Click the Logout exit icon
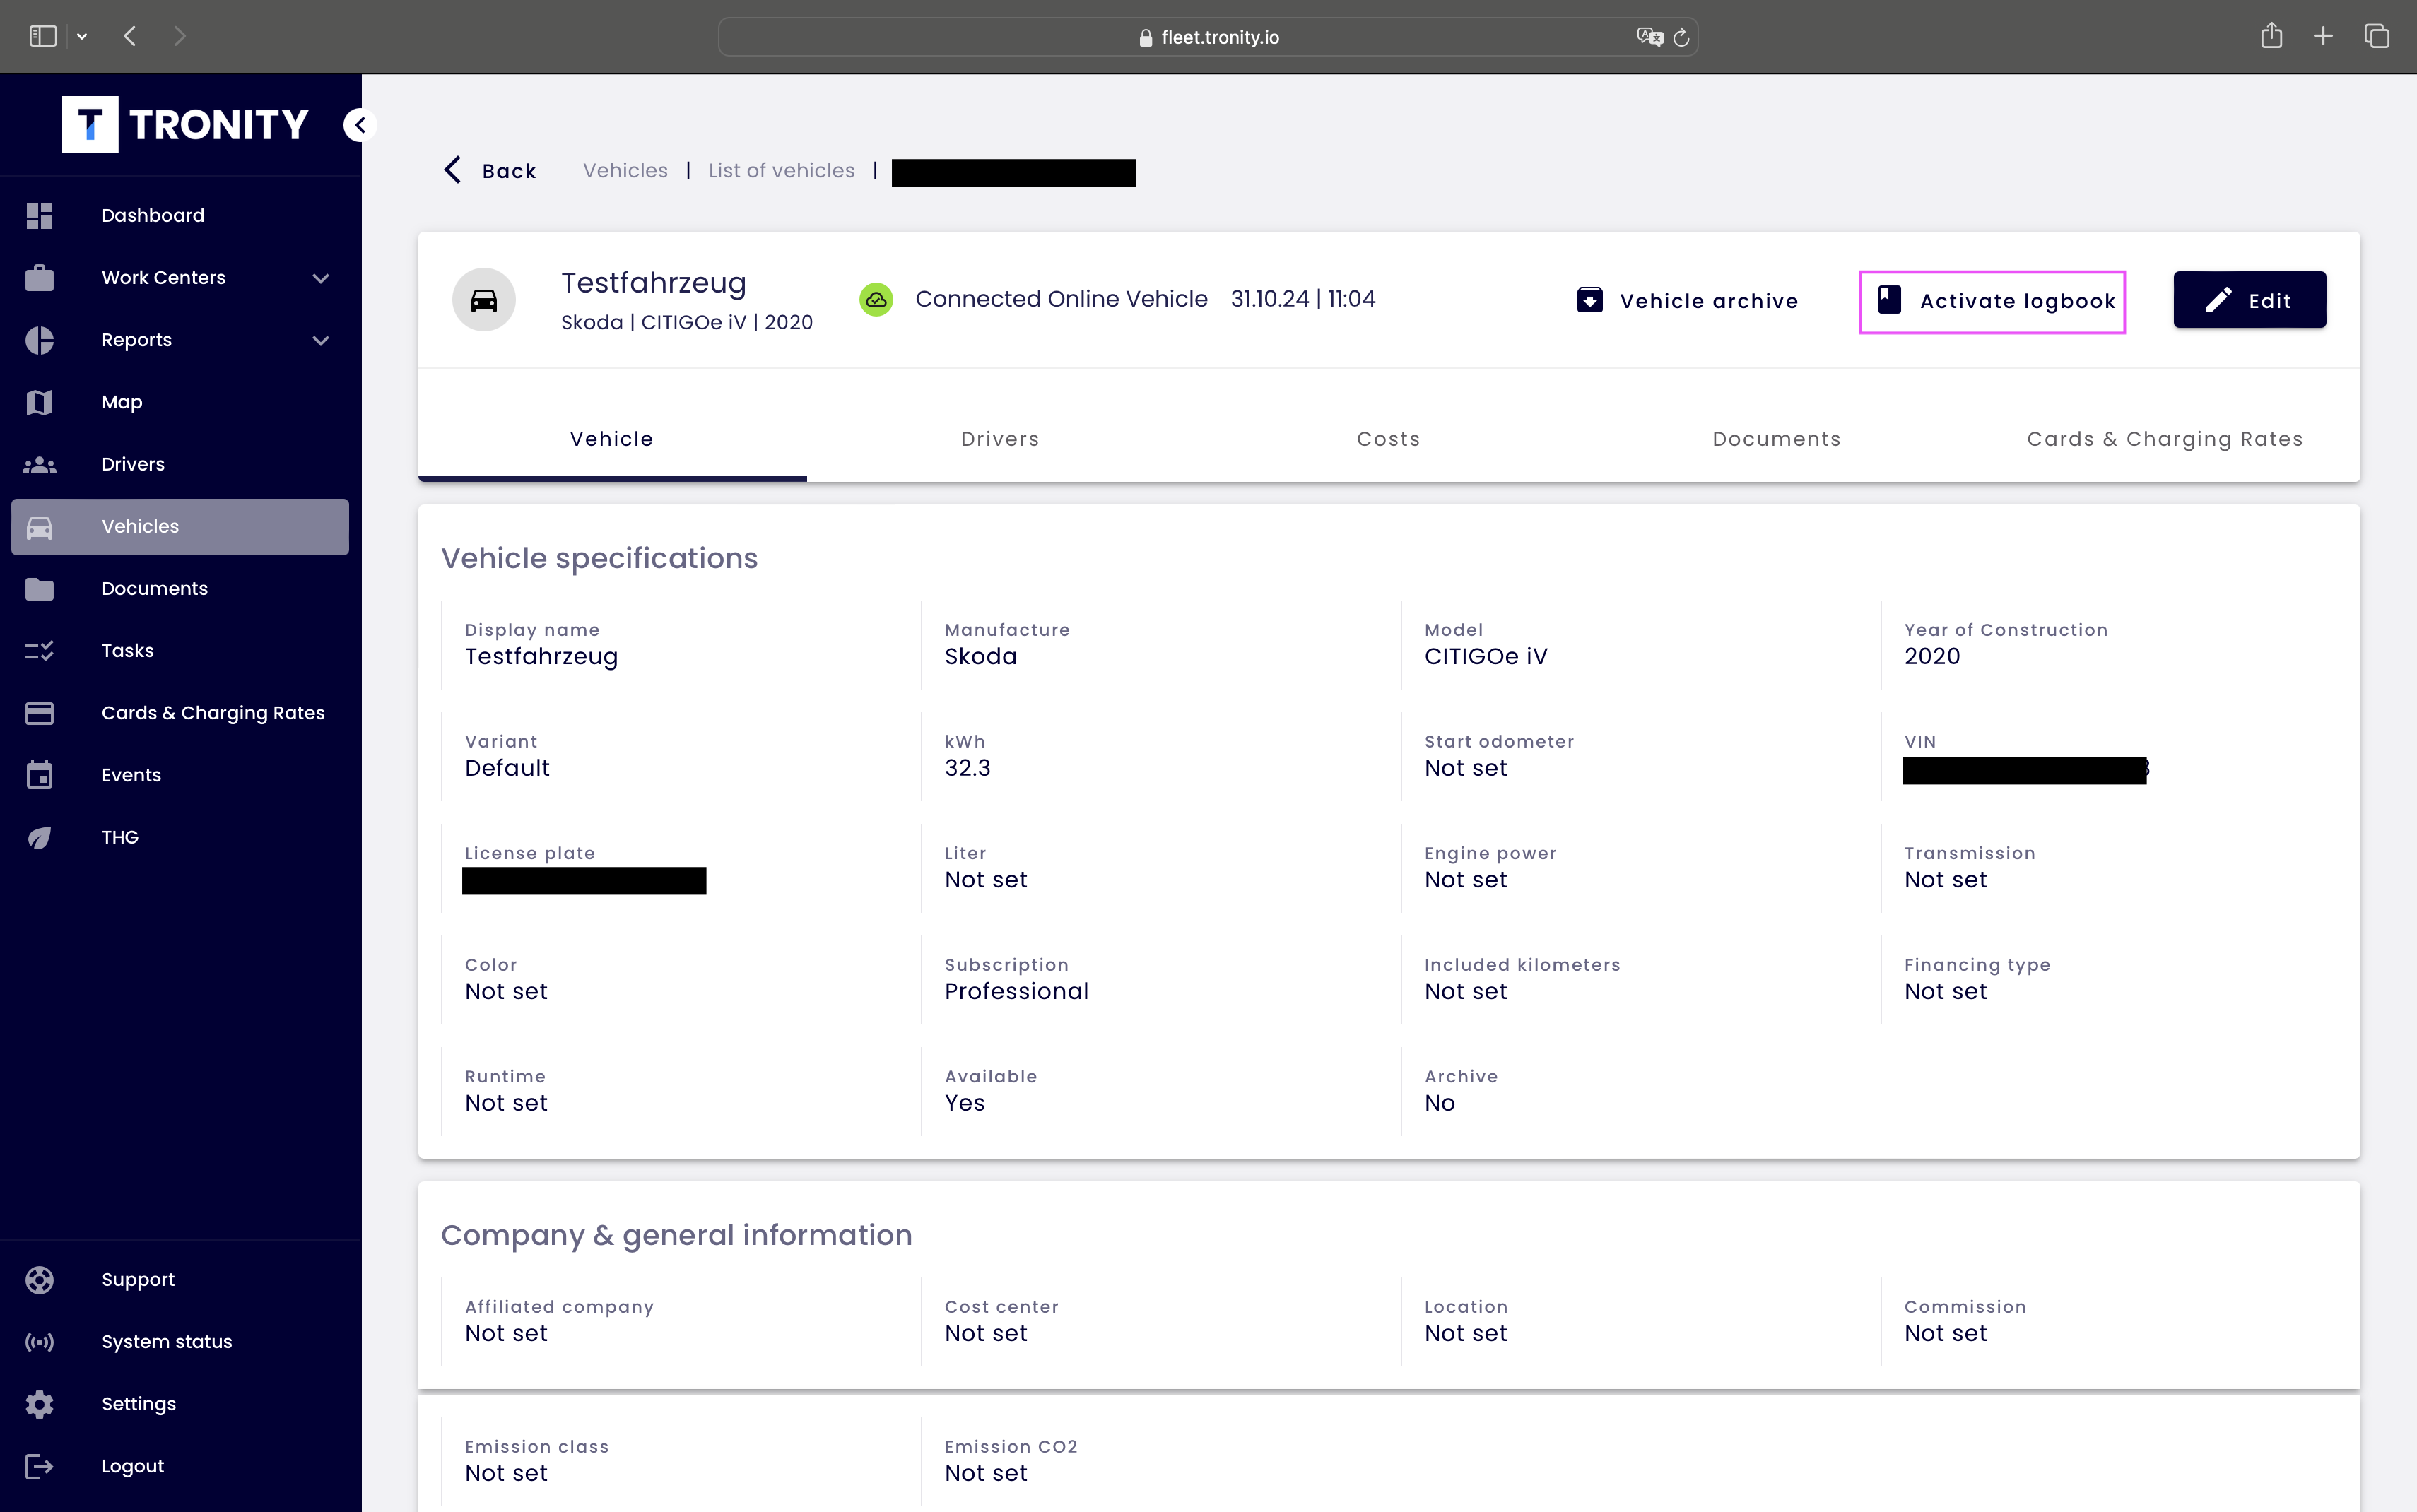 [x=39, y=1466]
